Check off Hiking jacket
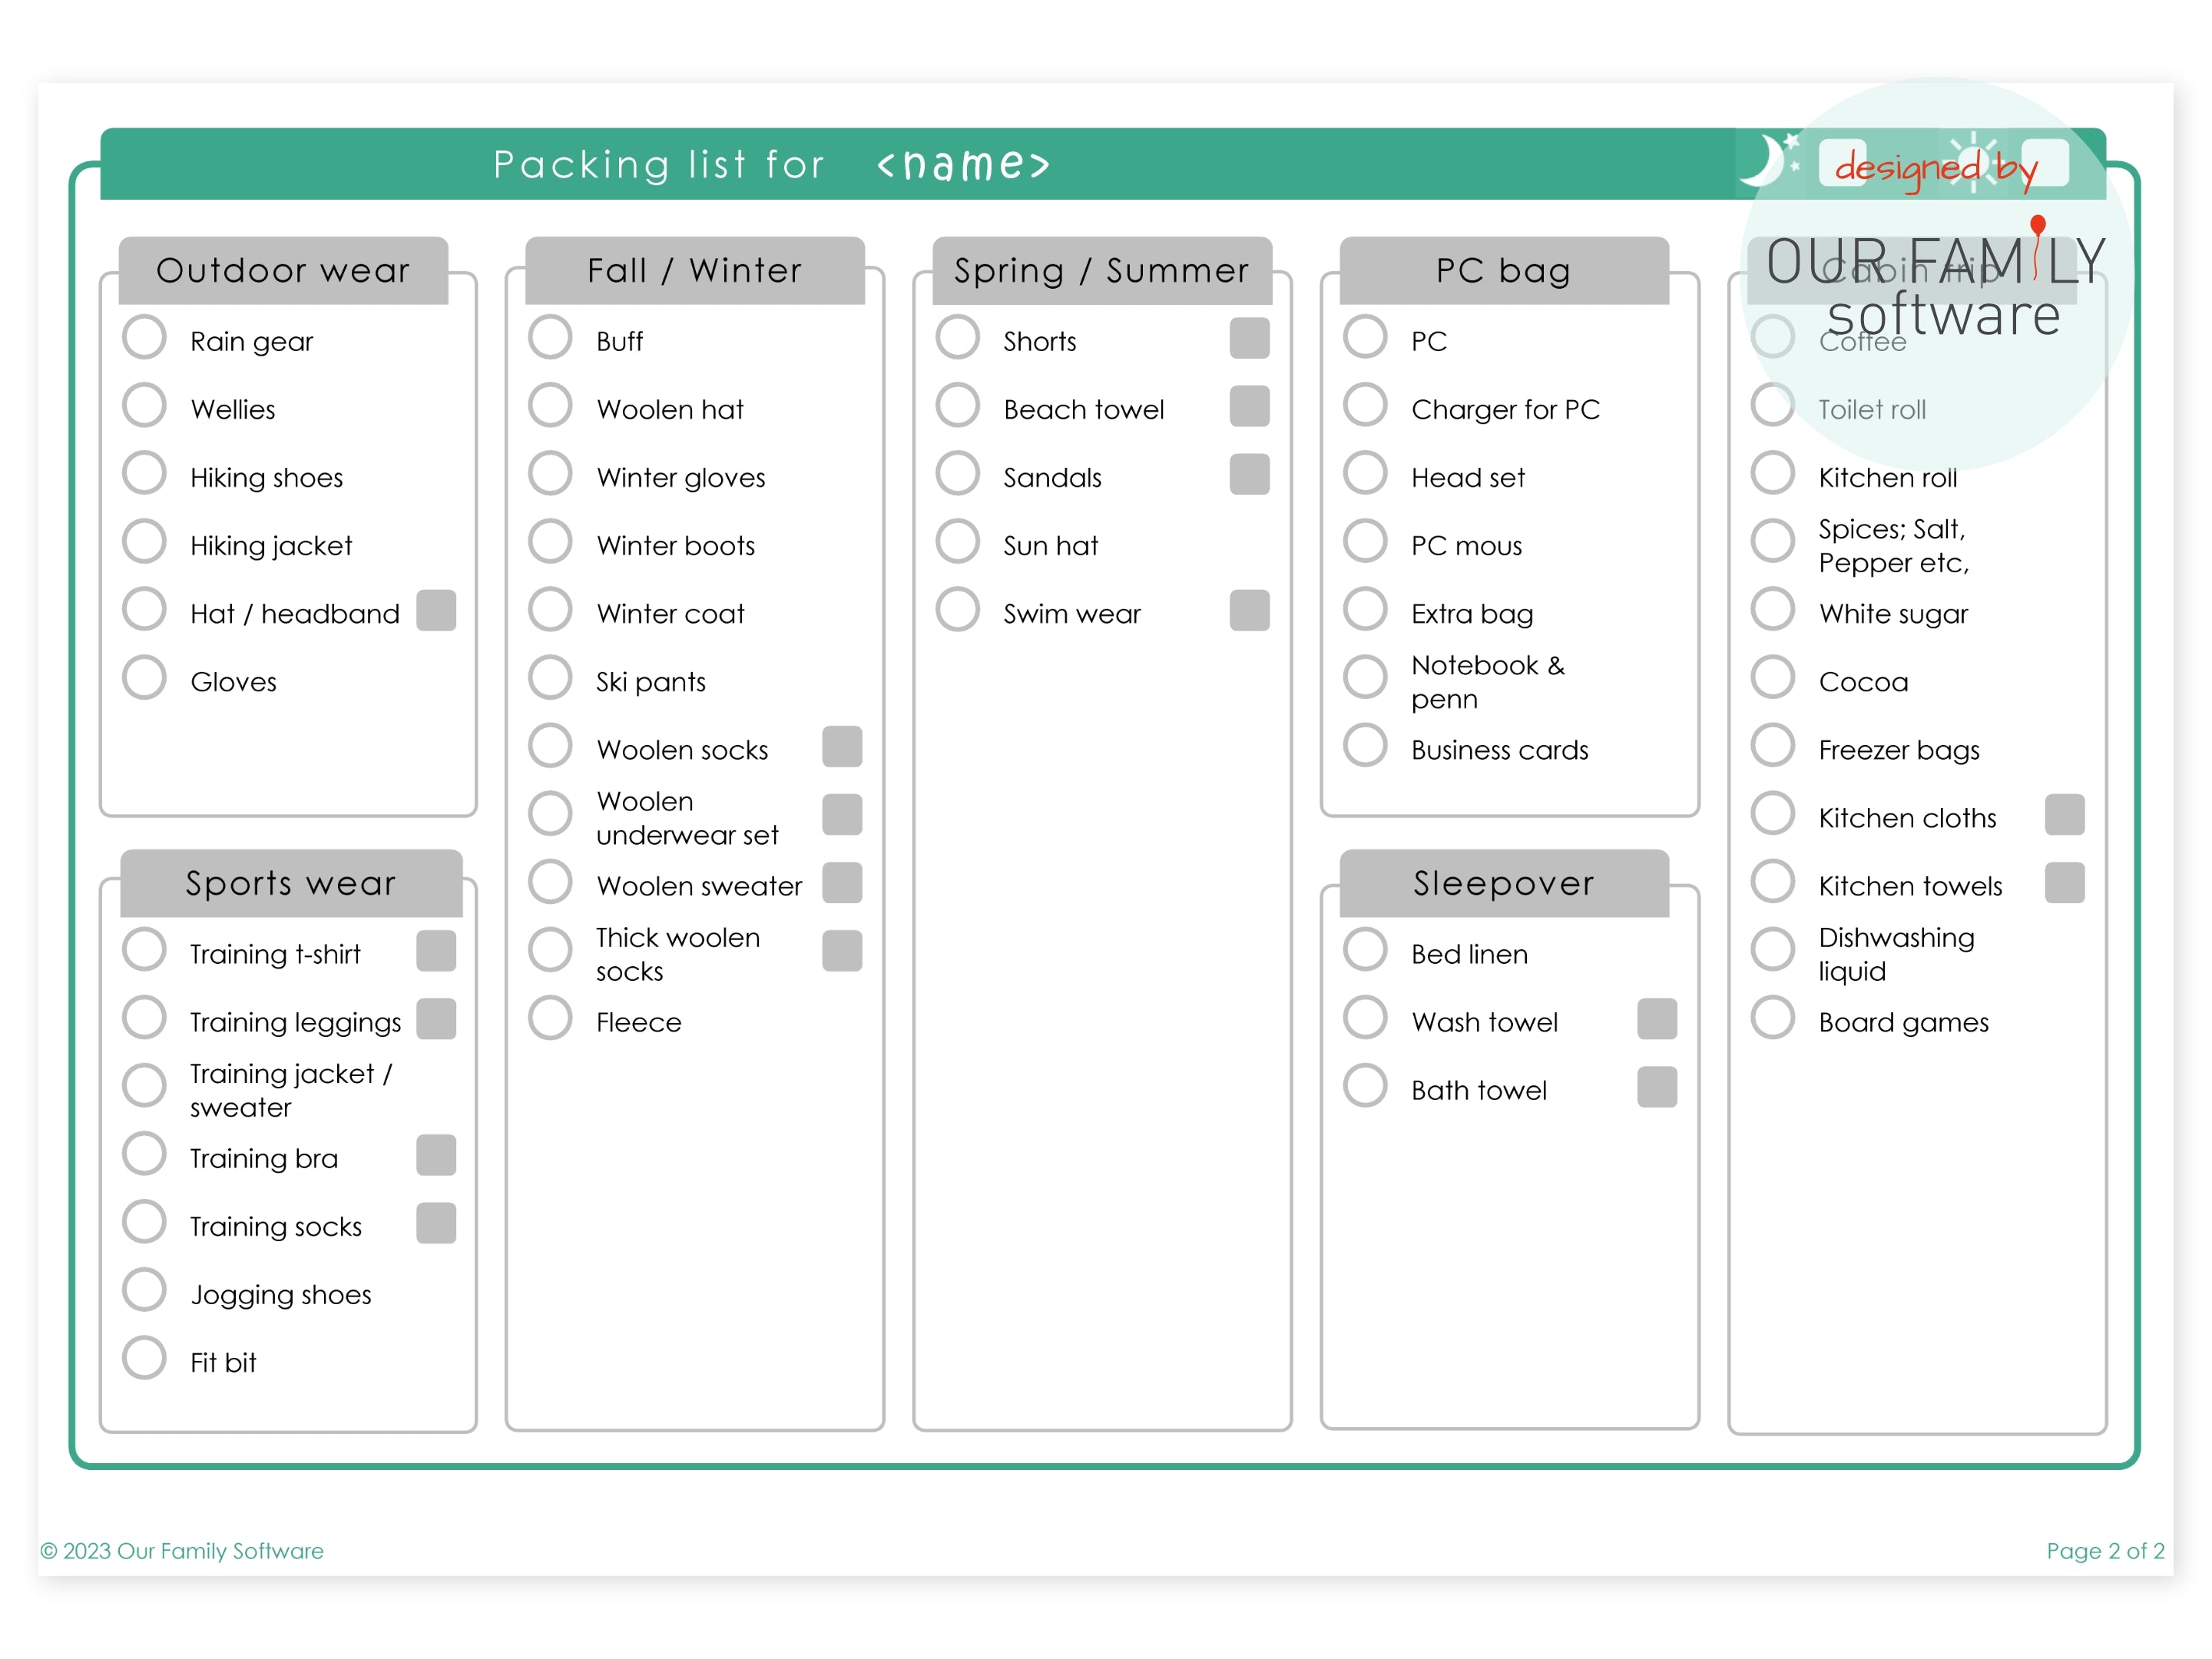The image size is (2212, 1659). [x=144, y=542]
